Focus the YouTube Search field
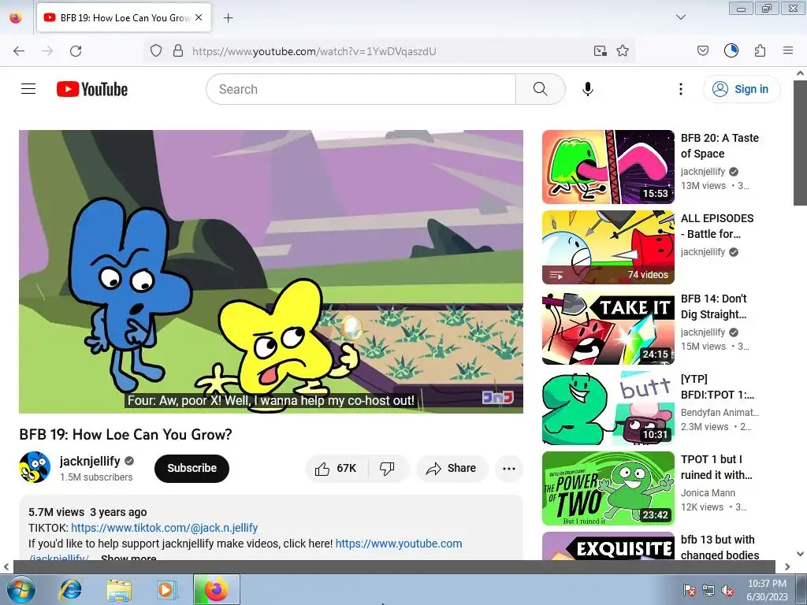Screen dimensions: 807x605 (361, 89)
